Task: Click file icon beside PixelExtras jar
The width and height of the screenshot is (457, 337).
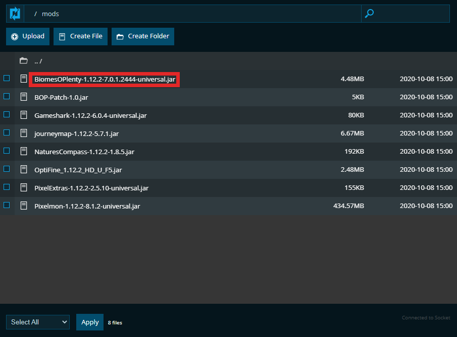Action: (24, 187)
